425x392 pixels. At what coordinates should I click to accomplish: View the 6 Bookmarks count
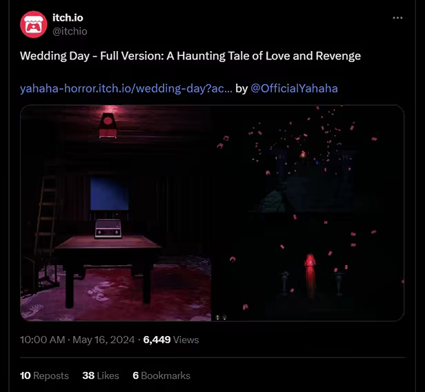pos(161,375)
